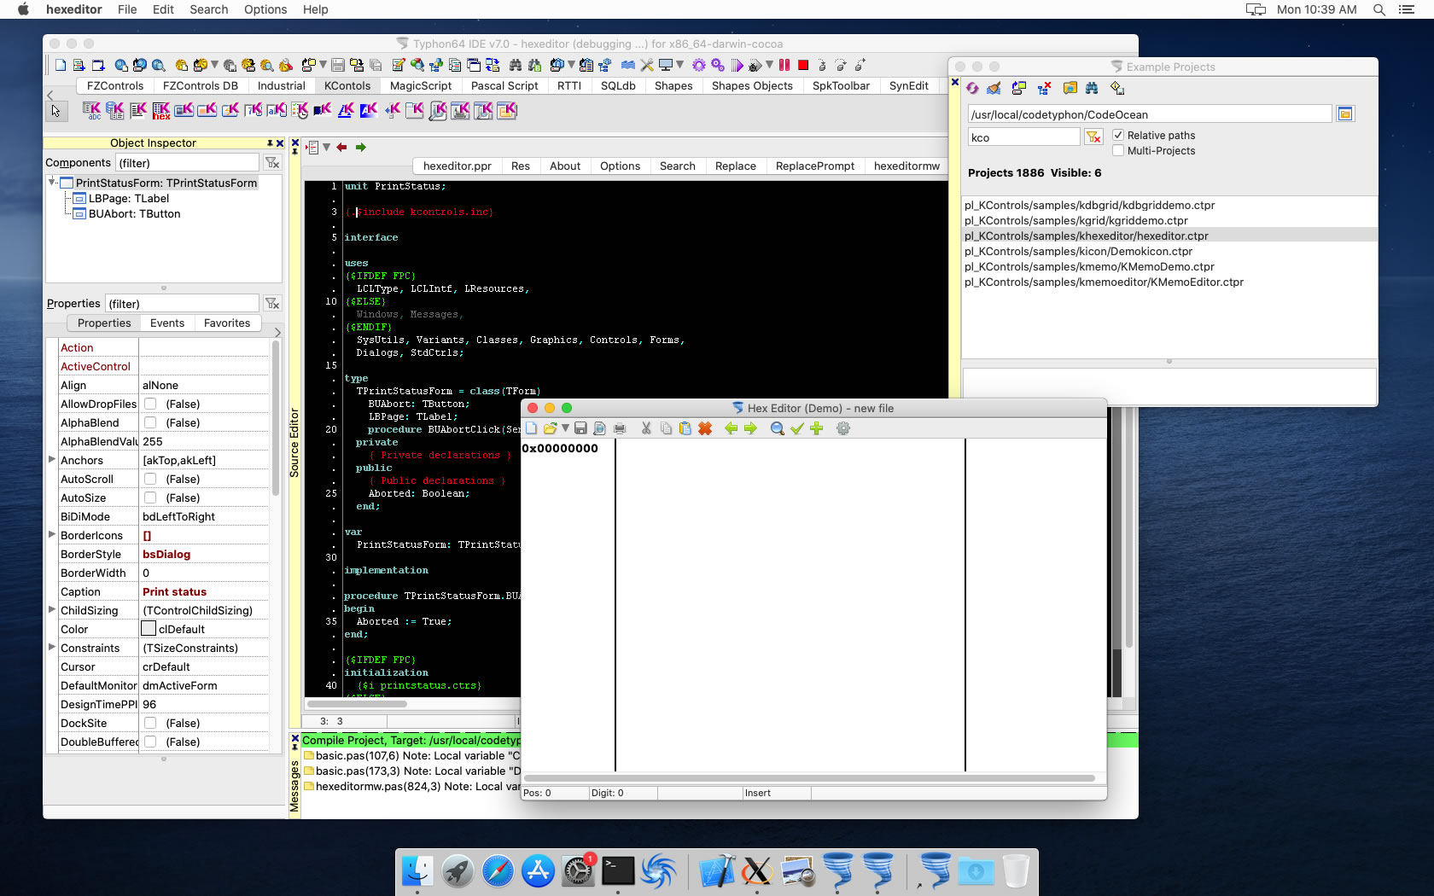Click the kco filter input field

coord(1024,137)
